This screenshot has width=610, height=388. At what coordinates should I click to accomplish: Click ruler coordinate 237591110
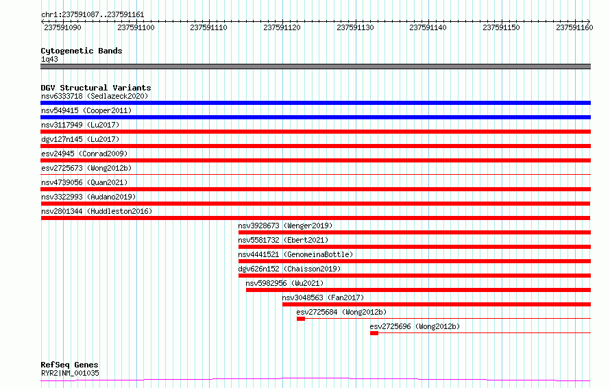tap(208, 27)
